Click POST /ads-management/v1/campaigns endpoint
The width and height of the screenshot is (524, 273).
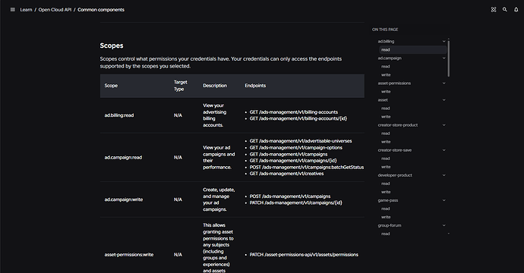[290, 196]
